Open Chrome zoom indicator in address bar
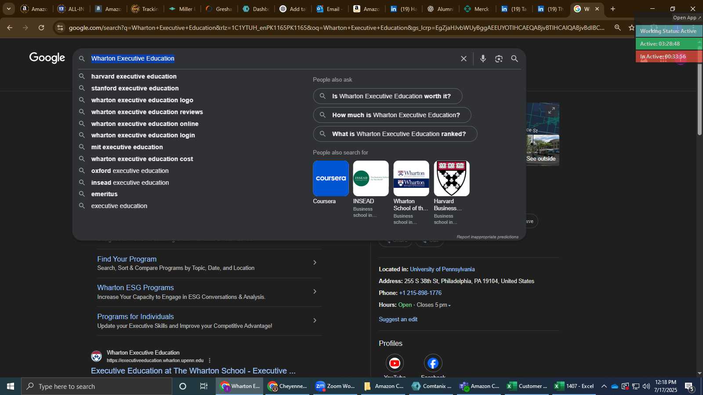Screen dimensions: 703x395 [617, 28]
